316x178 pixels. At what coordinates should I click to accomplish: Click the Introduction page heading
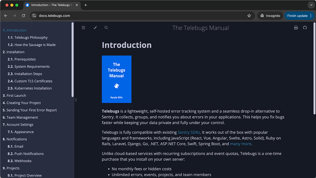click(127, 45)
